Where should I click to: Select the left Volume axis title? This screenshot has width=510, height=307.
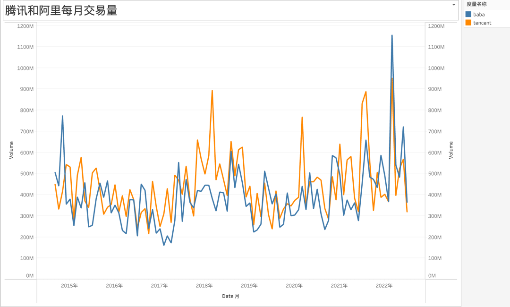click(x=11, y=150)
